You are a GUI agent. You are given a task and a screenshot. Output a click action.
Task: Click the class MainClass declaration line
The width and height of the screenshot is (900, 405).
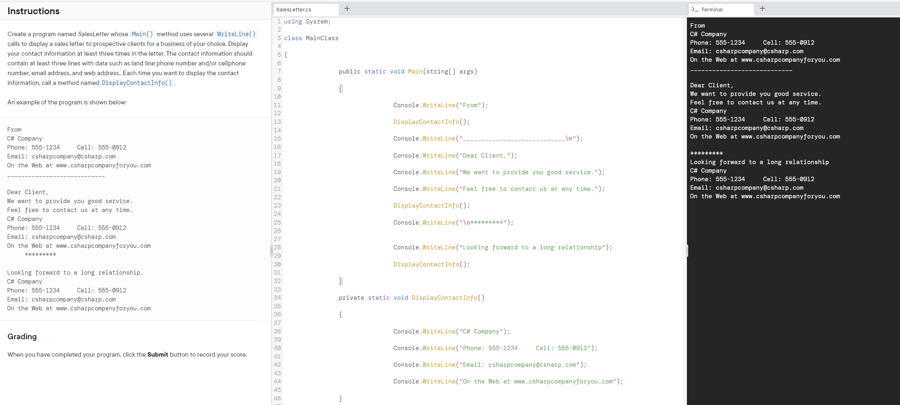312,38
